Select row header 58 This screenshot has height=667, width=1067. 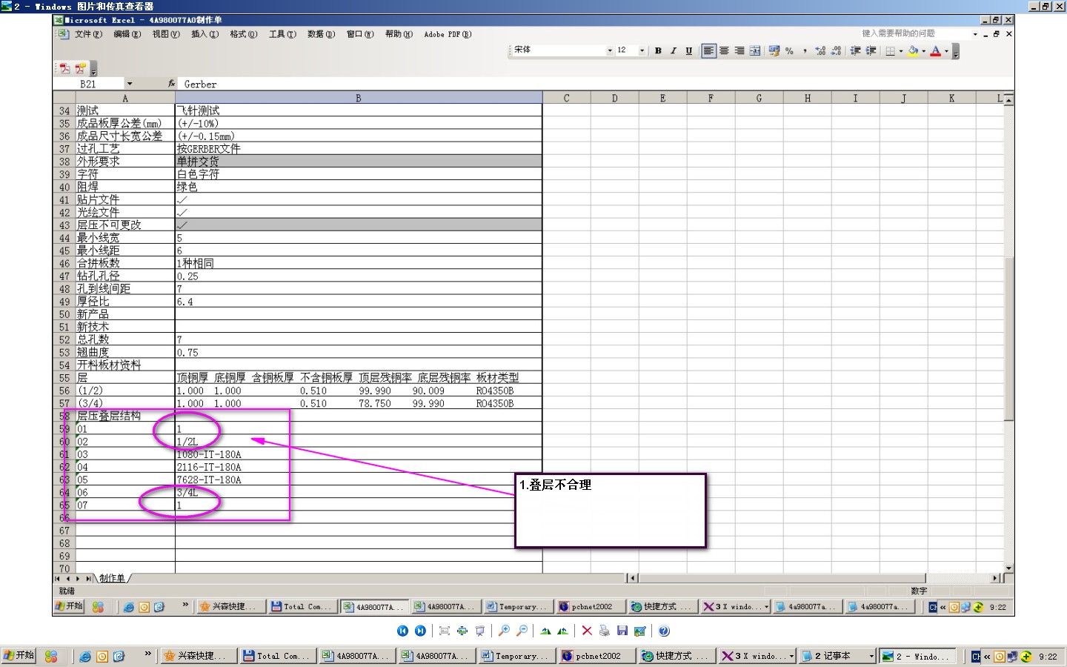(x=64, y=416)
